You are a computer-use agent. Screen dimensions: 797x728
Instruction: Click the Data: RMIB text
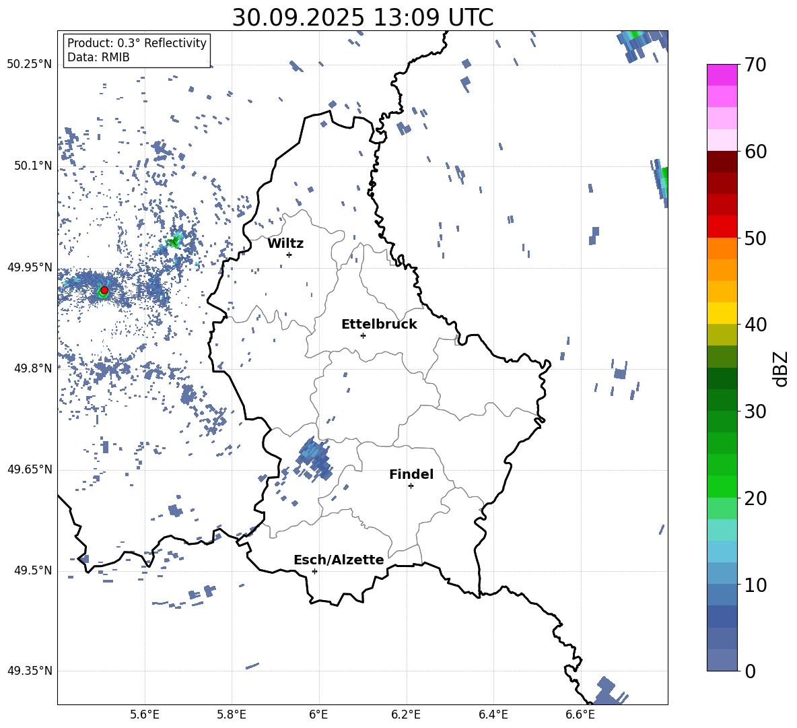coord(98,57)
